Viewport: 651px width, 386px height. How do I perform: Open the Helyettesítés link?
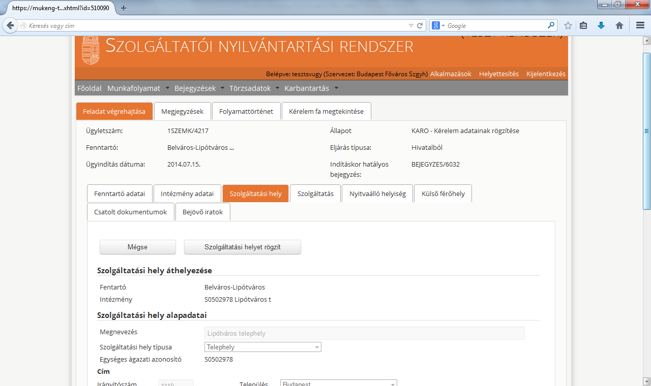[499, 74]
